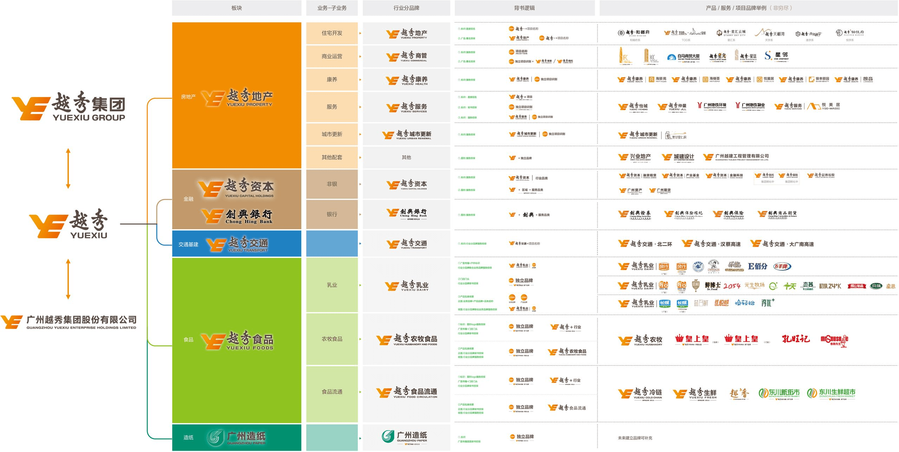Screen dimensions: 899x452
Task: Click the E佰分 dairy brand logo
Action: (x=757, y=266)
